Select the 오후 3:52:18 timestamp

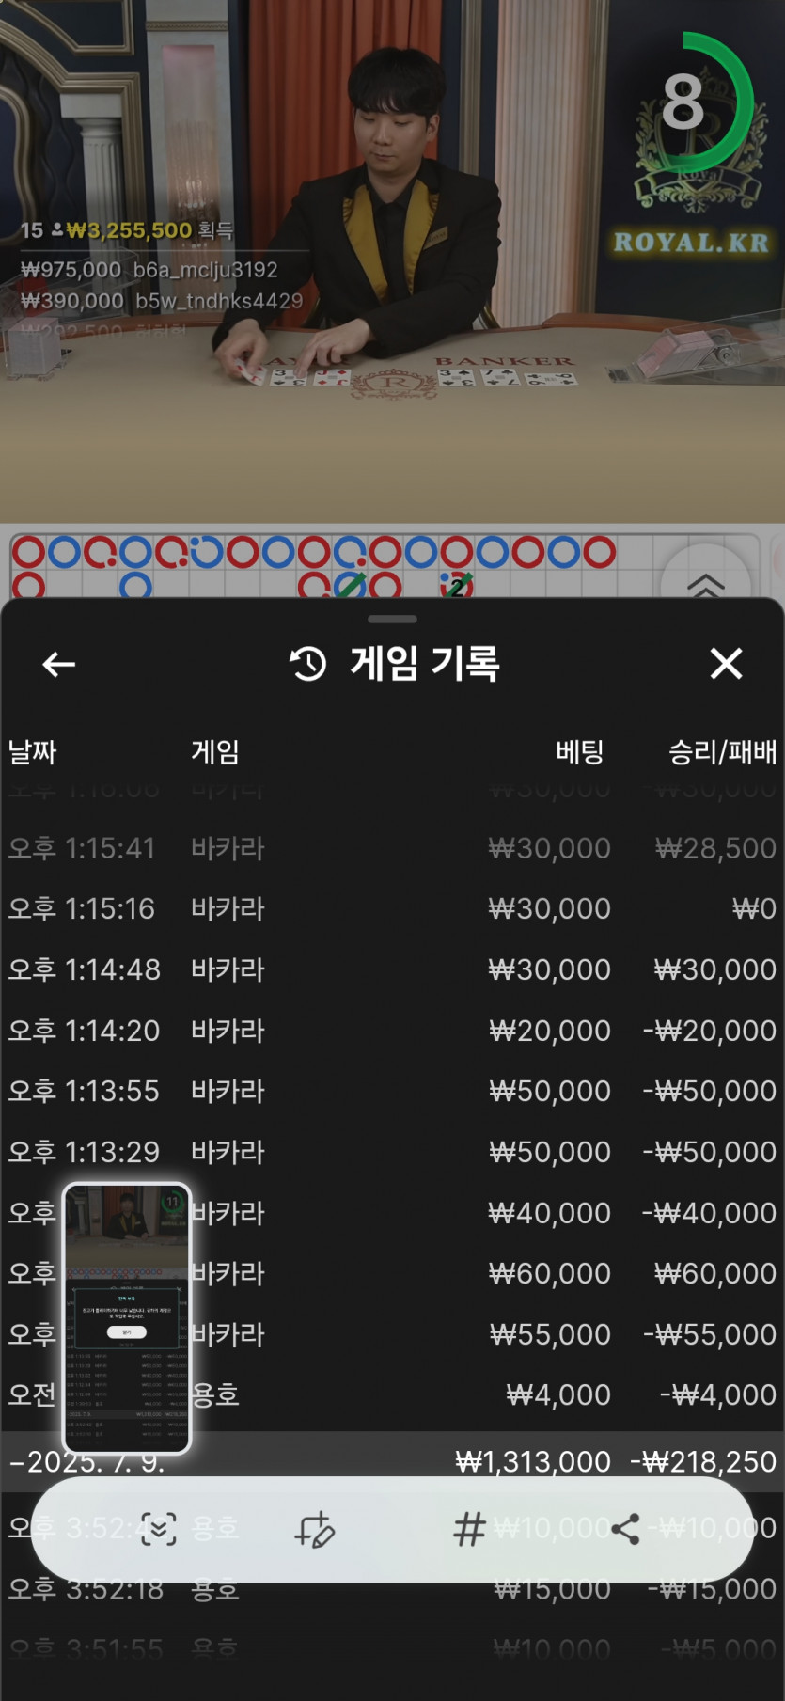coord(84,1589)
